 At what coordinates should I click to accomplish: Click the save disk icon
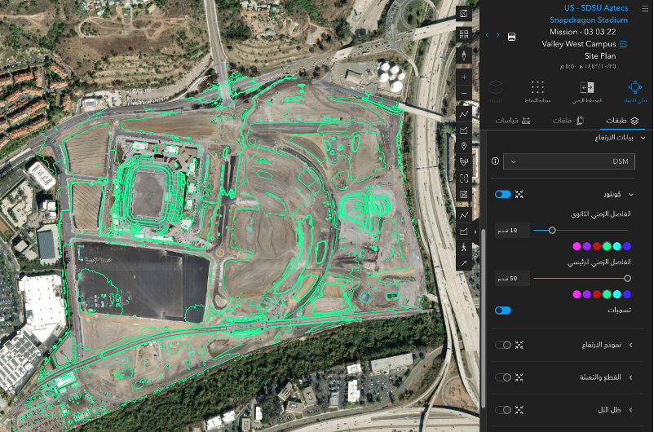[512, 37]
